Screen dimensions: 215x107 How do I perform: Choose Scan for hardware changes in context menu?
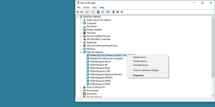click(148, 70)
